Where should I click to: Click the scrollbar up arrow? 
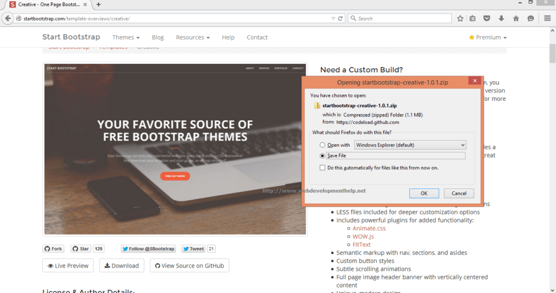coord(552,31)
